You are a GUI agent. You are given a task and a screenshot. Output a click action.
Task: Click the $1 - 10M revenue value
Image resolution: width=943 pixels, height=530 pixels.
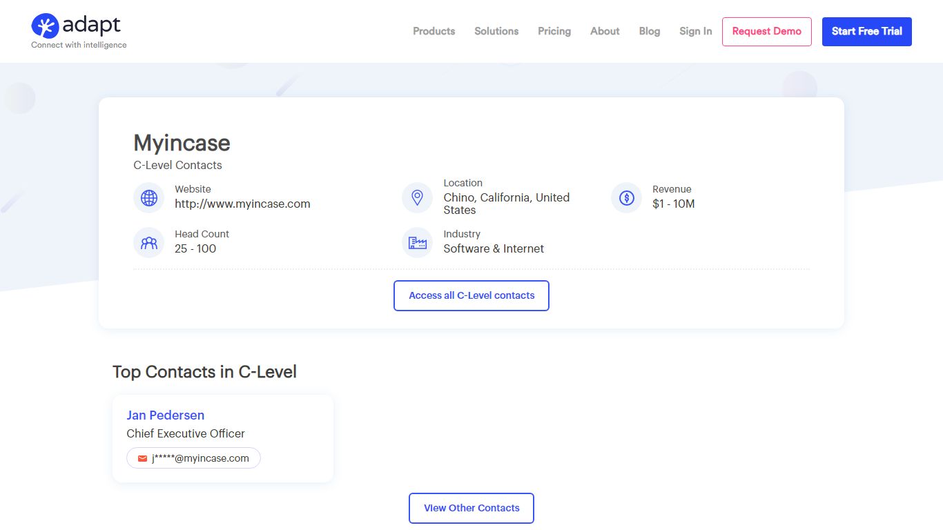click(674, 204)
